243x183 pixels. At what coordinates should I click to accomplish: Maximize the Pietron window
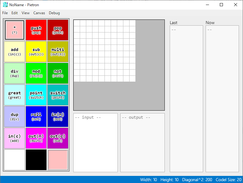221,5
